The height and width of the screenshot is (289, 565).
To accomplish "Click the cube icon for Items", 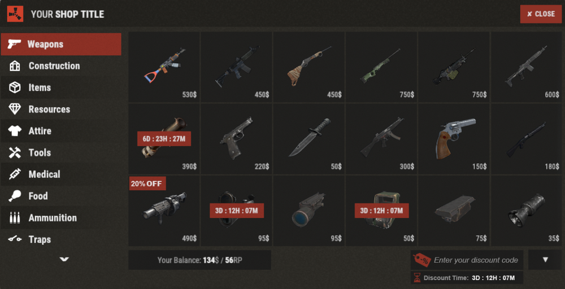I will click(x=15, y=87).
